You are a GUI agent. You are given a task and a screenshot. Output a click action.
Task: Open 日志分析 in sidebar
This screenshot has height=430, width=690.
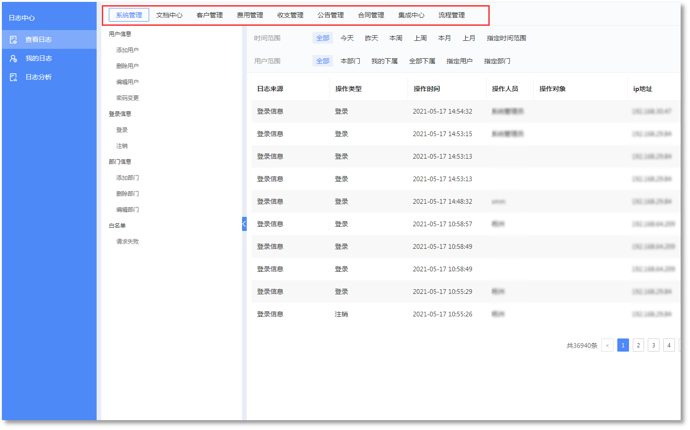point(49,77)
